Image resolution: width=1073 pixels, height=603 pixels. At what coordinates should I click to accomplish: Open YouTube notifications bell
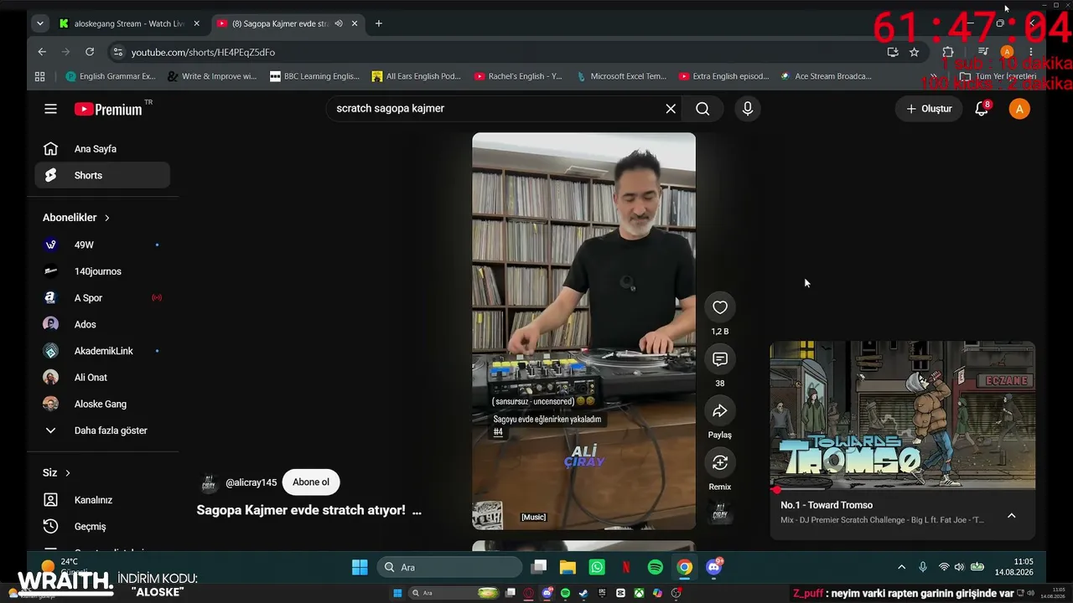click(x=982, y=109)
